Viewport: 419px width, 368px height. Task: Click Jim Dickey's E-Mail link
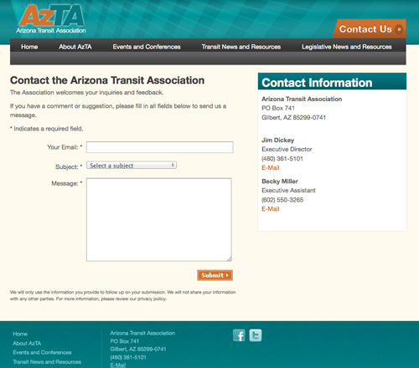pyautogui.click(x=271, y=168)
